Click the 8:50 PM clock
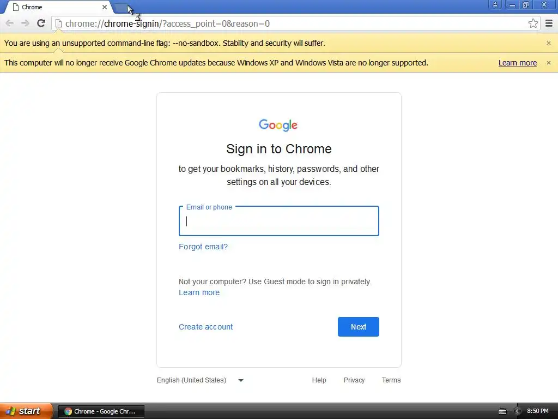558x419 pixels. (x=538, y=411)
